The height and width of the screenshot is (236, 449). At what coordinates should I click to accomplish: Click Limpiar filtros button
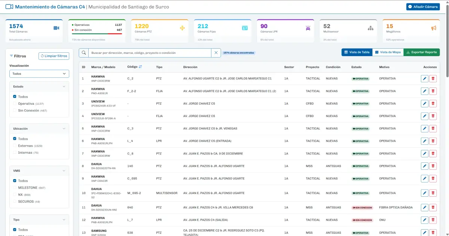54,56
